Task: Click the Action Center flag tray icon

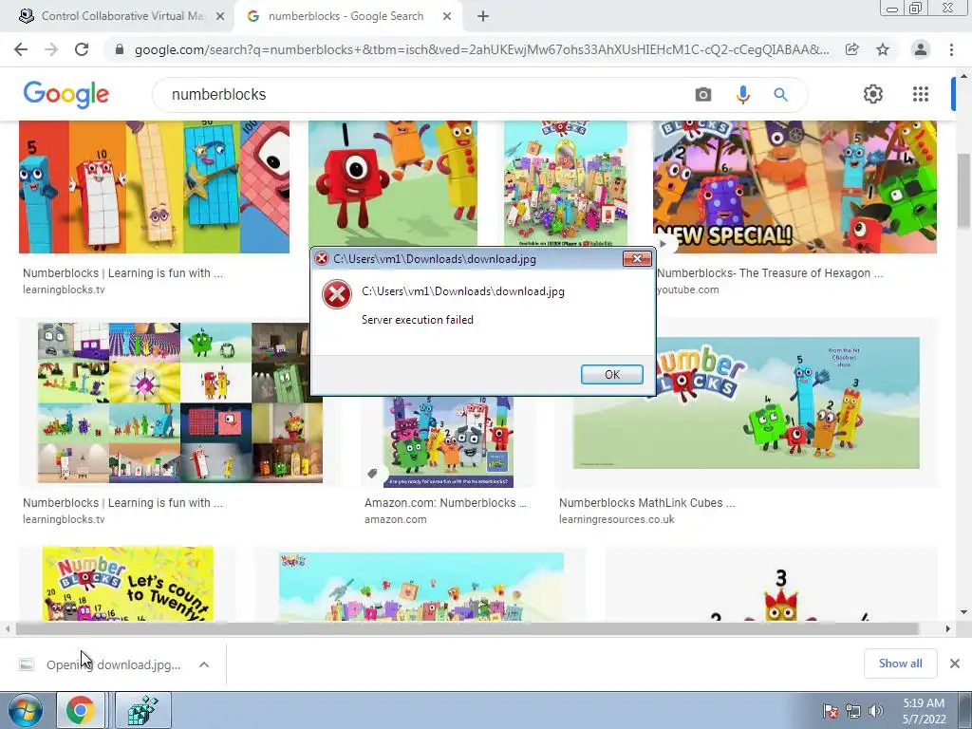Action: click(831, 711)
